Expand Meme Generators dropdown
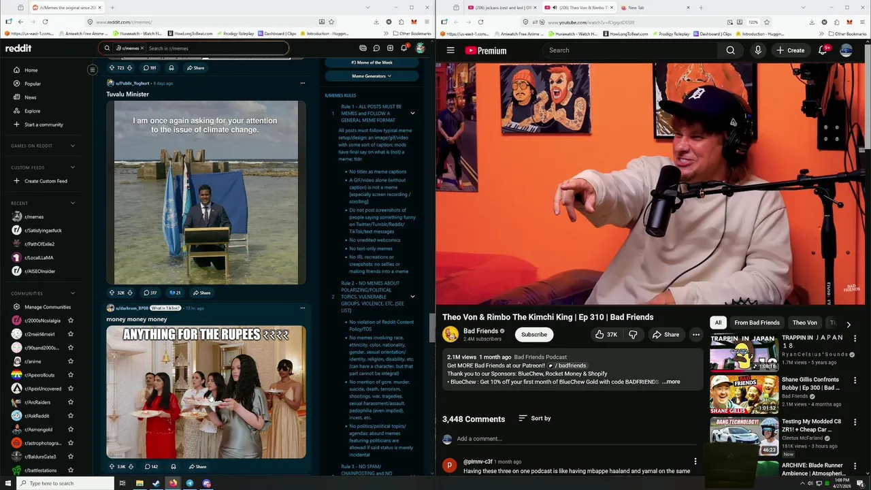Image resolution: width=871 pixels, height=490 pixels. [x=372, y=76]
